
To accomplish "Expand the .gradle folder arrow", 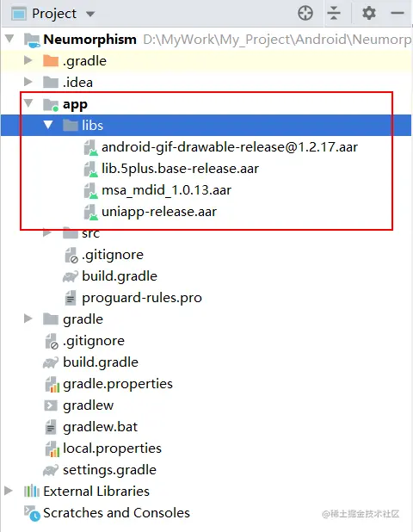I will [28, 60].
